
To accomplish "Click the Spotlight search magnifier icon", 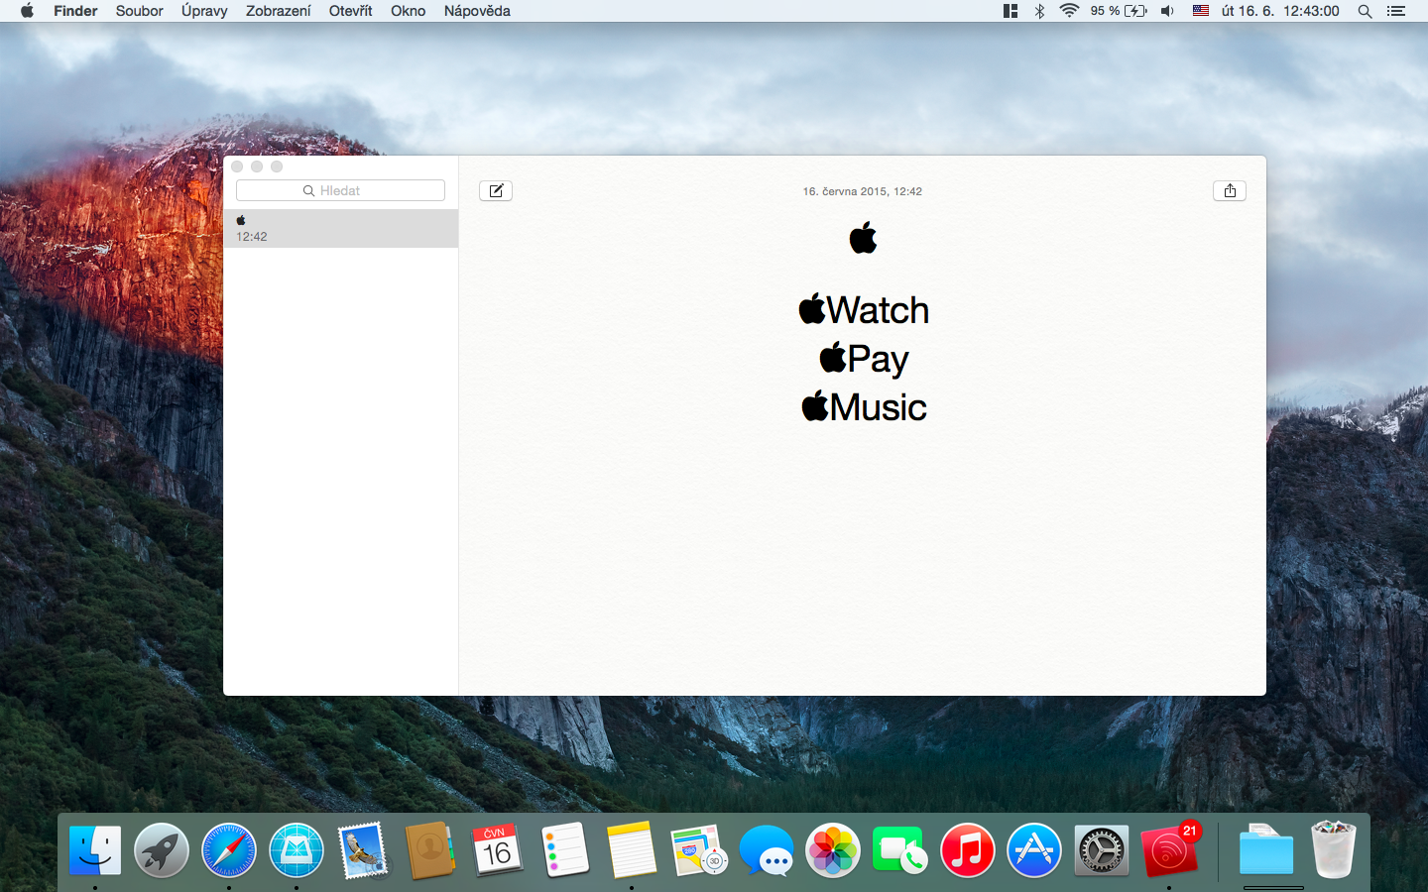I will 1365,11.
